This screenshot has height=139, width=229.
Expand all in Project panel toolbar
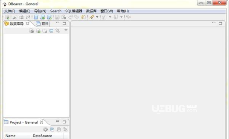coord(59,129)
